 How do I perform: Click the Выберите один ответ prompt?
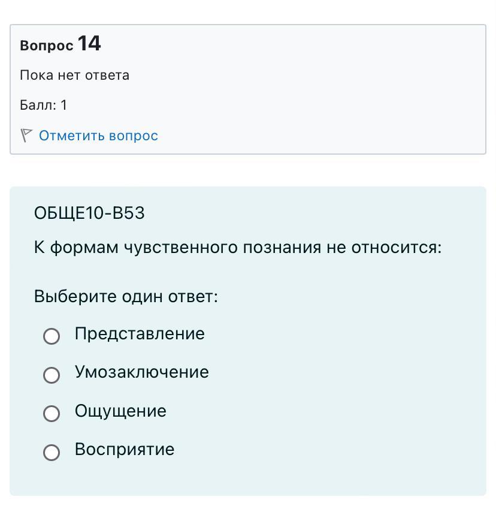[126, 296]
